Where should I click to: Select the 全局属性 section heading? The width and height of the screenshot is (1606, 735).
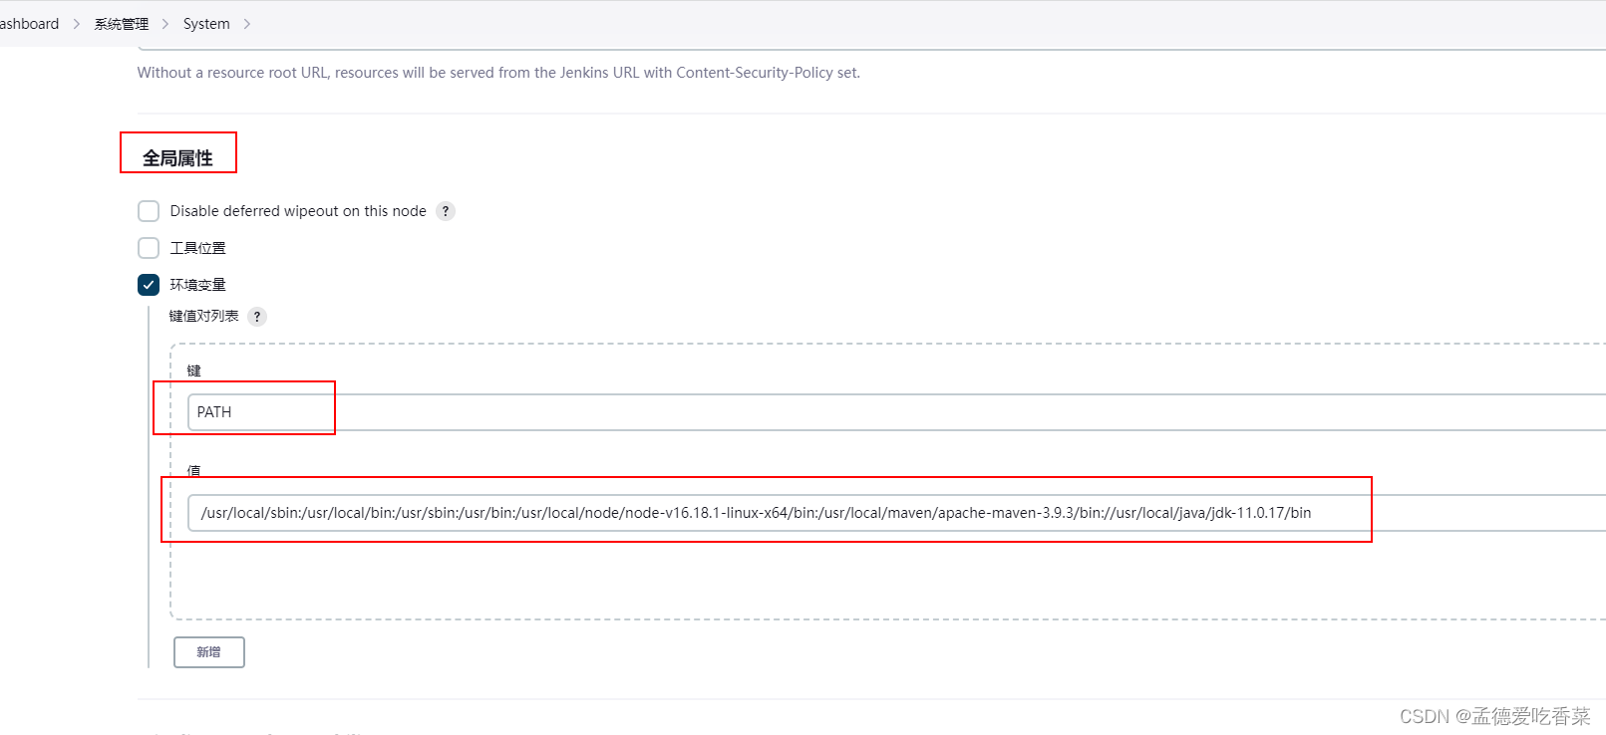pos(177,158)
